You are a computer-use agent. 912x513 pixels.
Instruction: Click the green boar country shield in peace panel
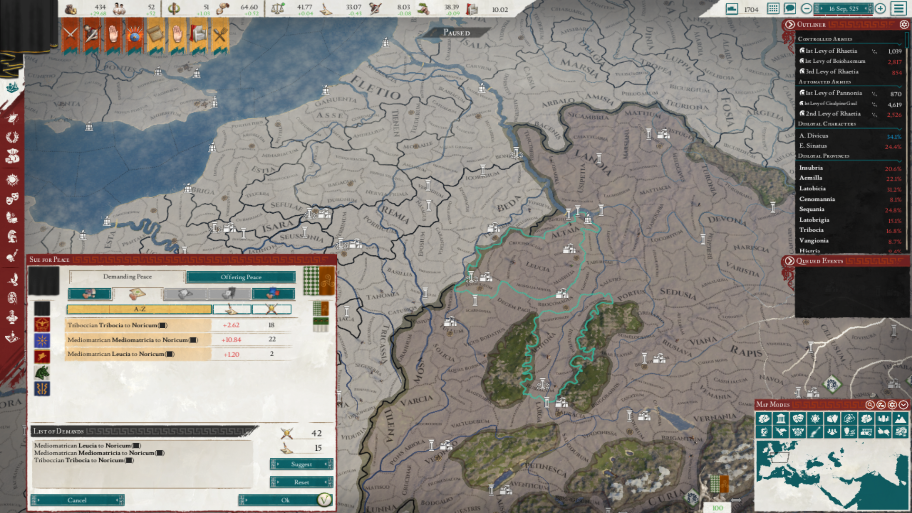coord(42,373)
